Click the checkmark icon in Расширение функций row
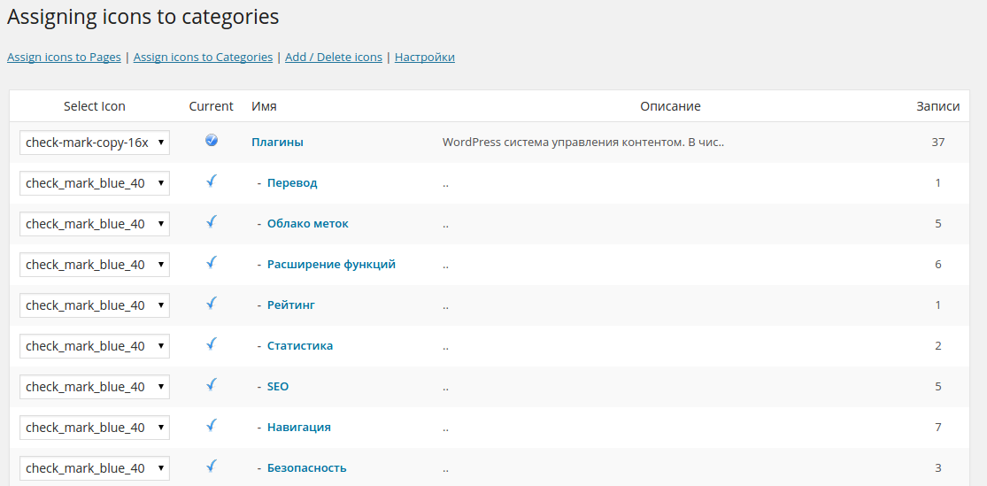This screenshot has width=987, height=486. coord(212,263)
